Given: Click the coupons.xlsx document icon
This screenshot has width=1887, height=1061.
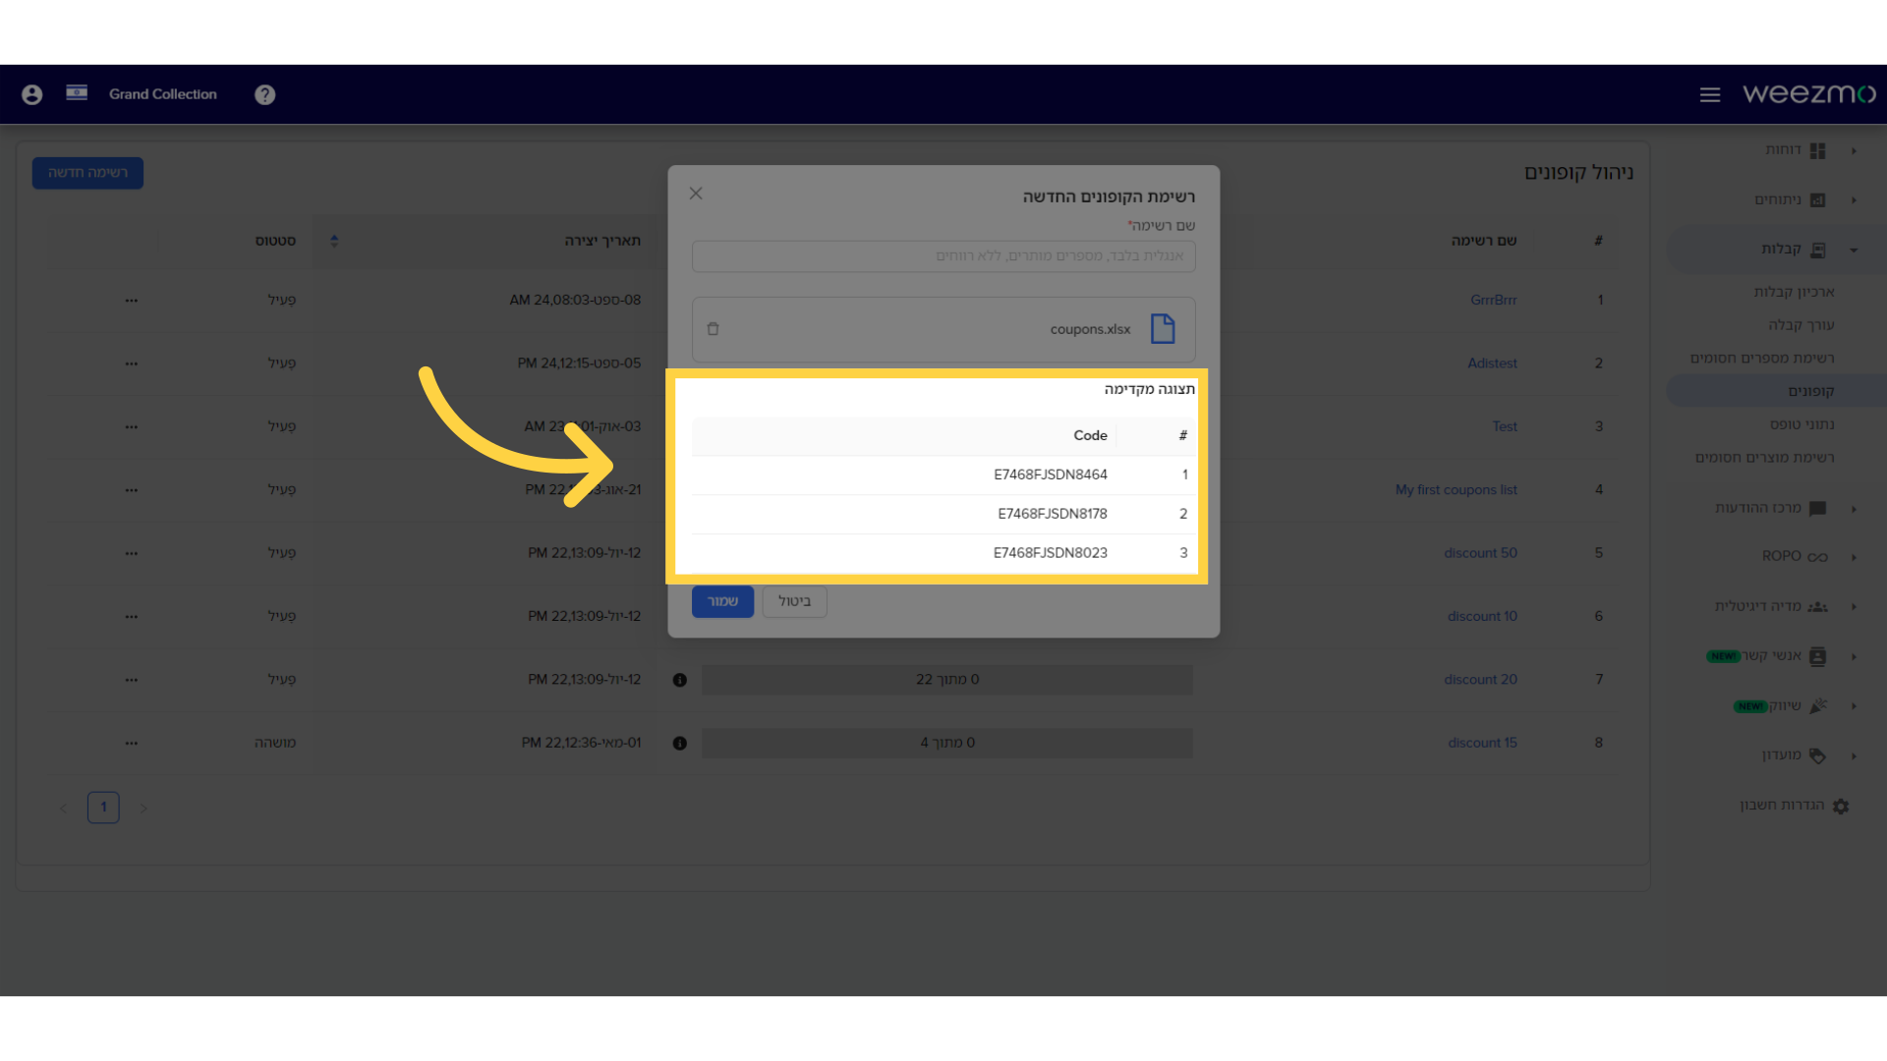Looking at the screenshot, I should 1163,328.
